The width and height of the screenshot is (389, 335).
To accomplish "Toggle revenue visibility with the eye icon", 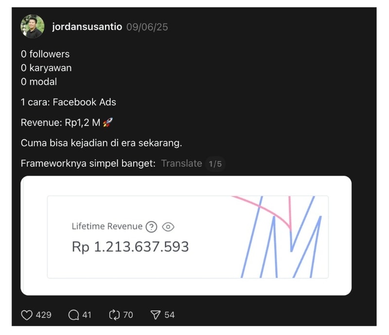I will 168,227.
